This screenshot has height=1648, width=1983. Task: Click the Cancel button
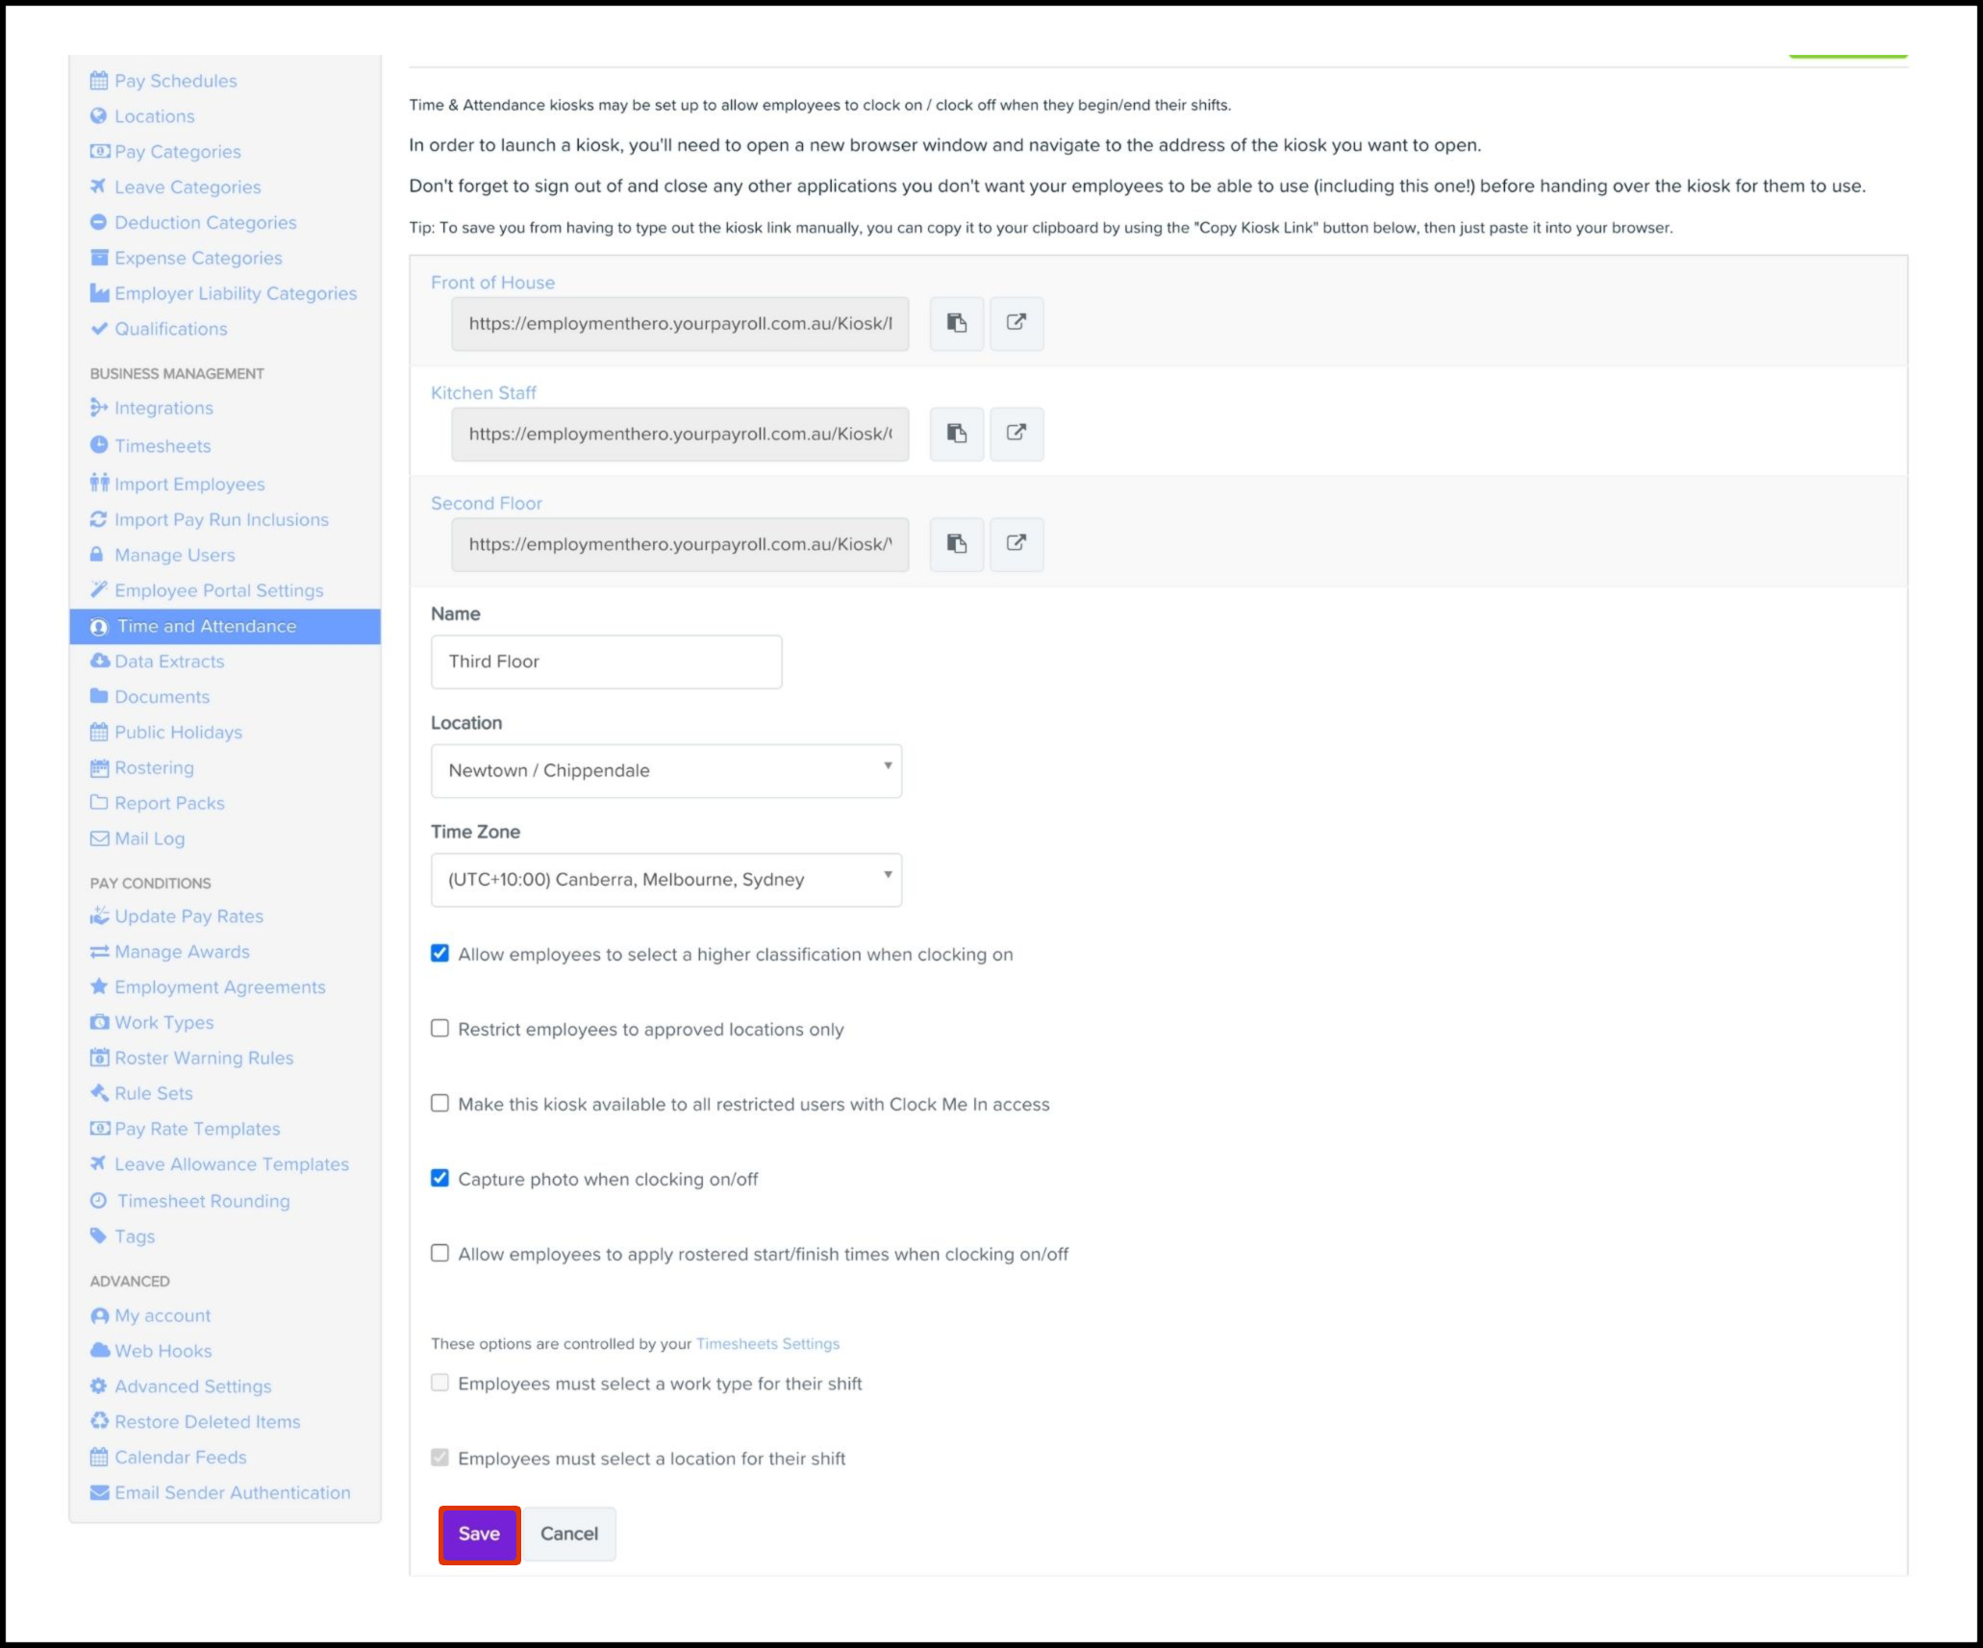(568, 1534)
